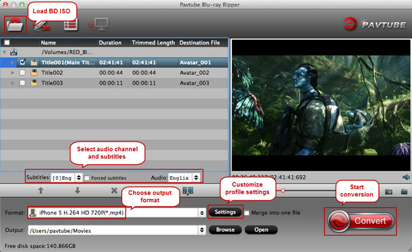The width and height of the screenshot is (412, 252).
Task: Click the Pavtube logo
Action: (x=375, y=24)
